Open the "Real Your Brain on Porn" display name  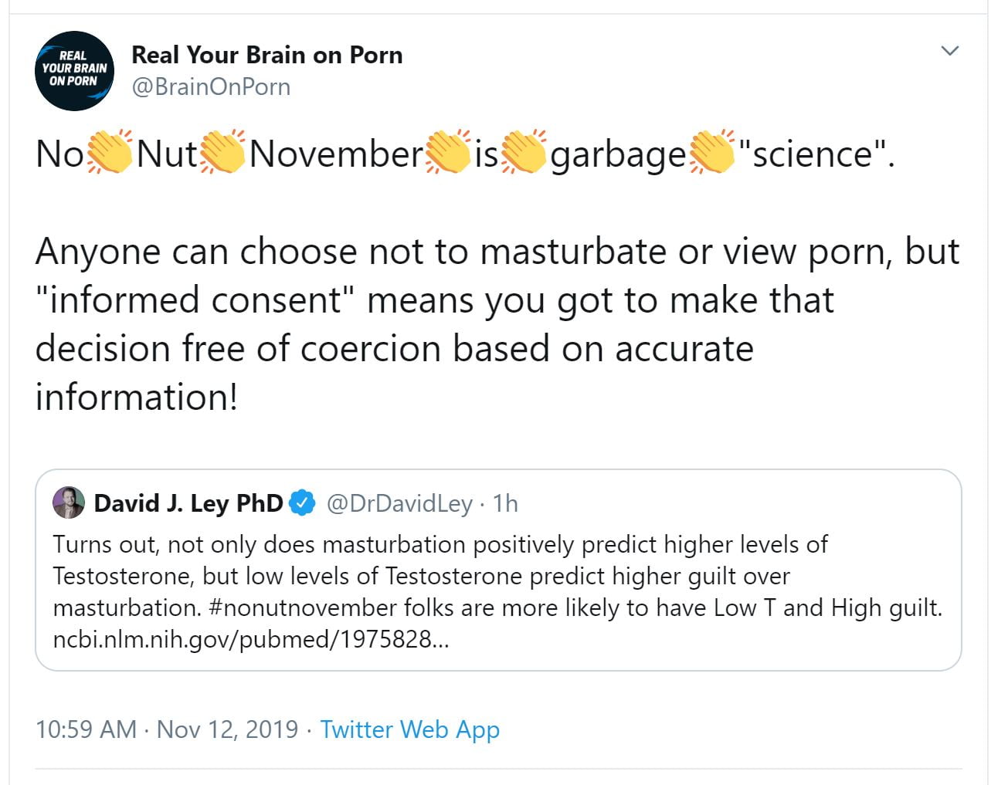(266, 55)
